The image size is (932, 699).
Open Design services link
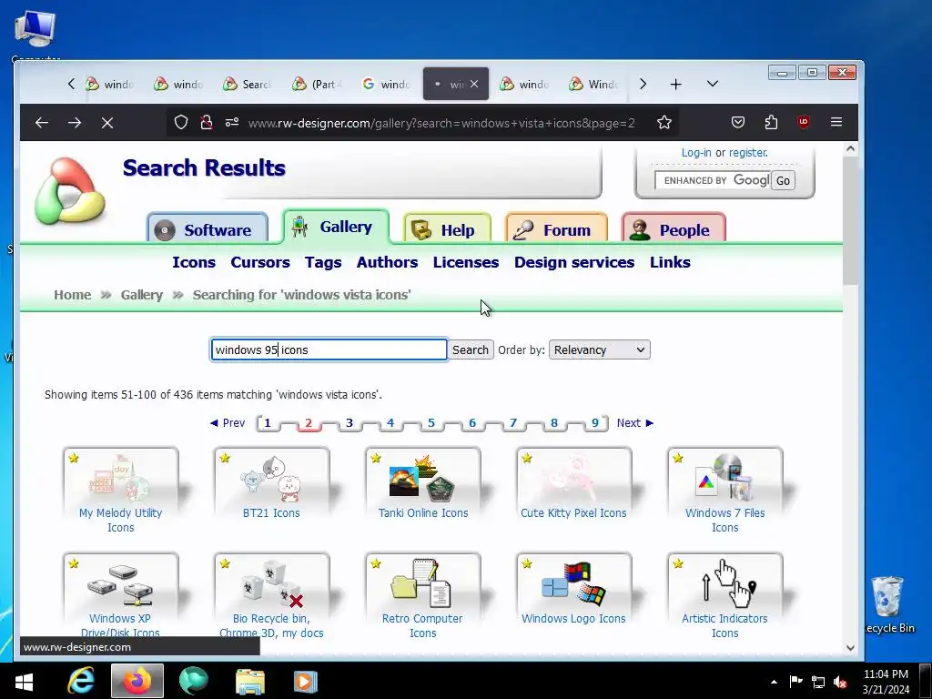[574, 262]
